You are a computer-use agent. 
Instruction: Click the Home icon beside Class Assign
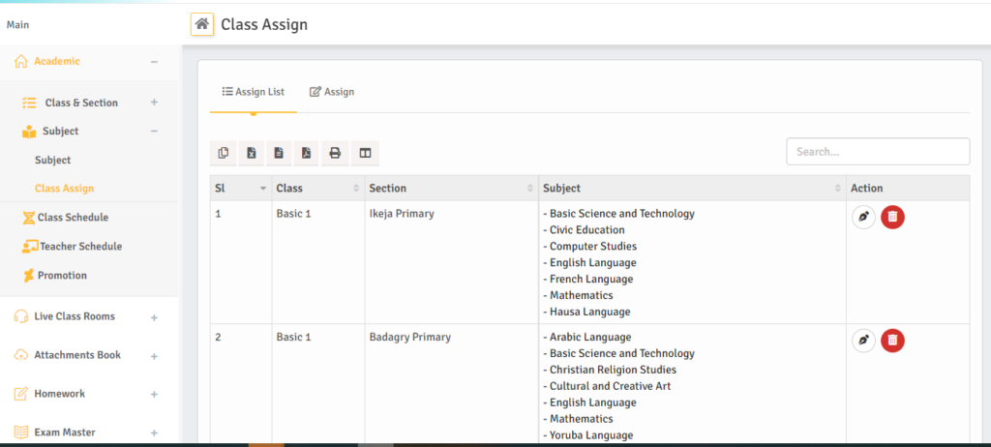coord(202,24)
